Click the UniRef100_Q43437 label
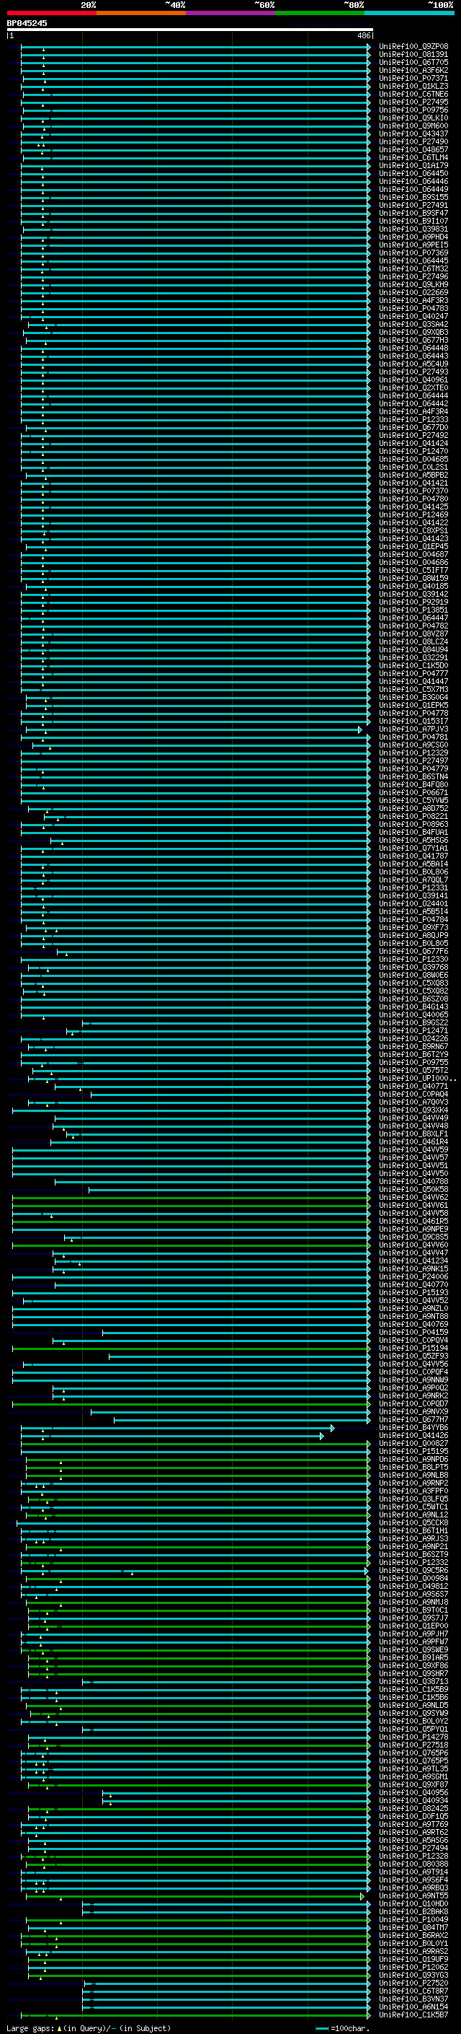 pyautogui.click(x=413, y=134)
